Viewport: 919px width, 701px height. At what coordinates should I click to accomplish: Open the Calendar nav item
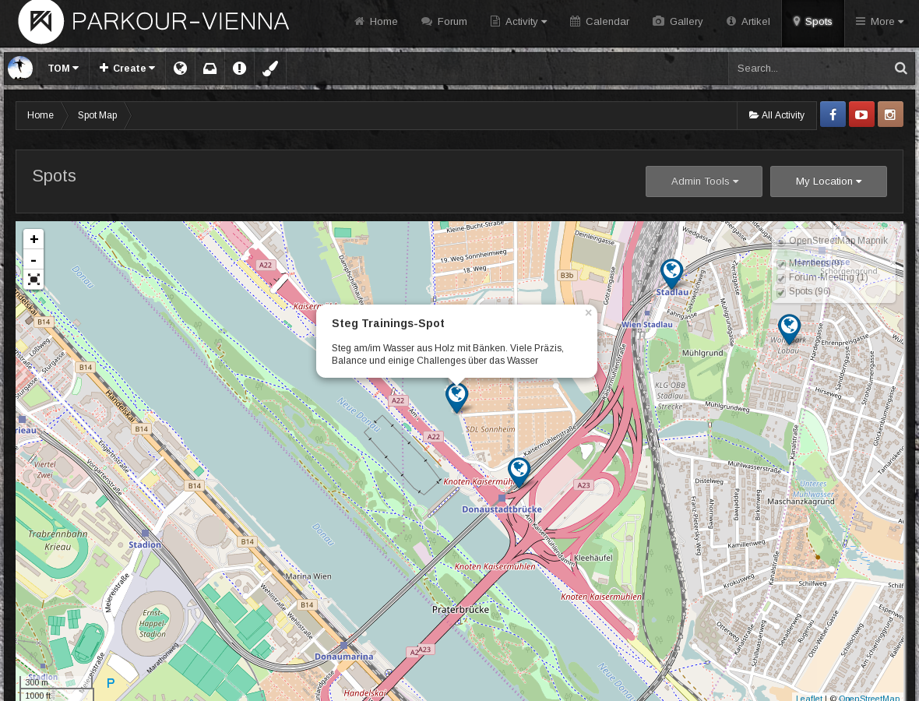pos(599,22)
